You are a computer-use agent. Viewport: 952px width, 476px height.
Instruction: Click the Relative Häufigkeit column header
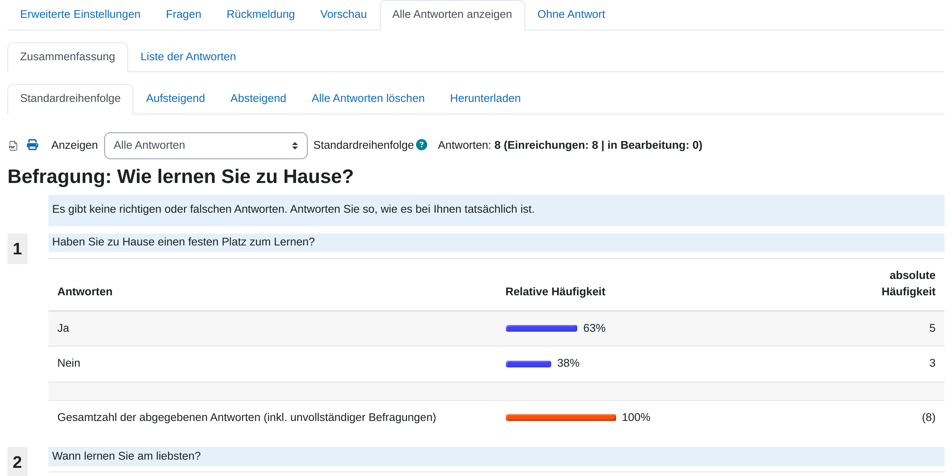click(x=555, y=292)
